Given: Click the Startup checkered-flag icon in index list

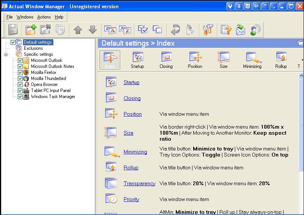Looking at the screenshot, I should [111, 82].
